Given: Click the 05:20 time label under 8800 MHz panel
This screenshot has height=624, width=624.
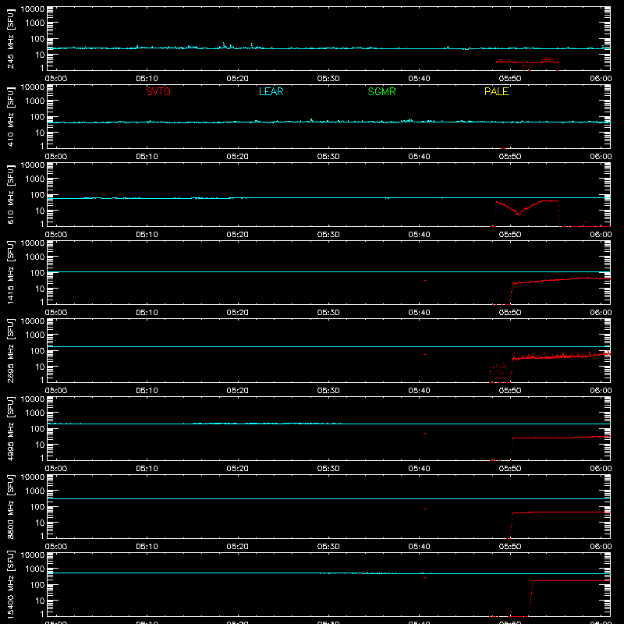Looking at the screenshot, I should tap(238, 547).
